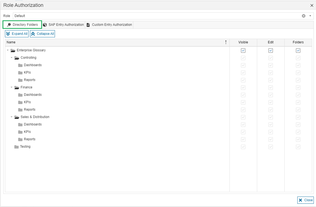Toggle Visible checkbox for Enterprise Glossary
The image size is (316, 207).
click(x=243, y=51)
